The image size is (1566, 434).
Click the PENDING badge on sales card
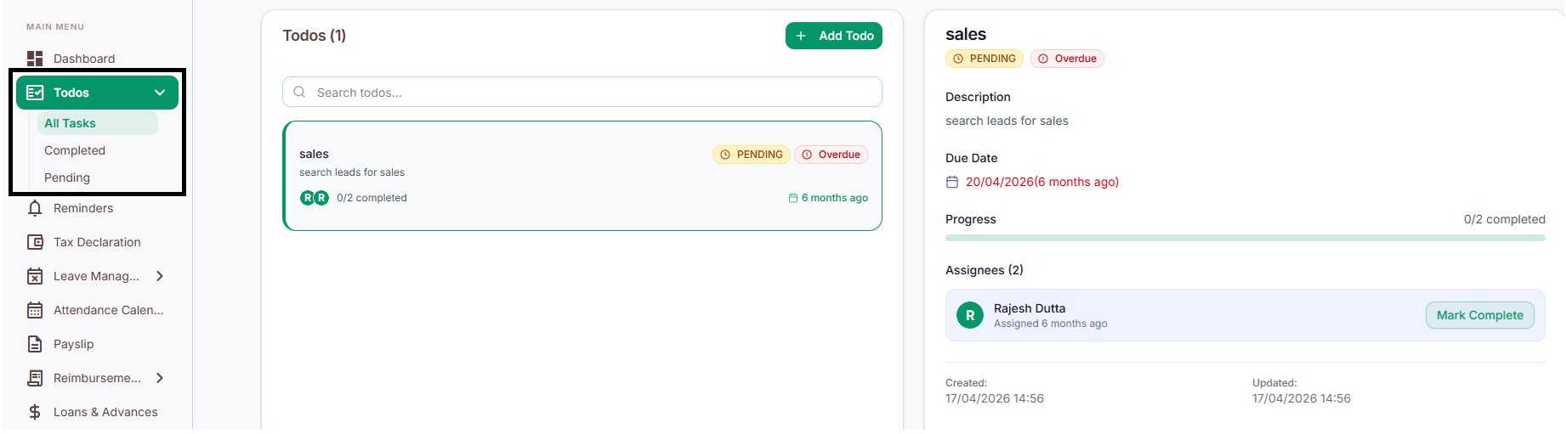pos(752,155)
